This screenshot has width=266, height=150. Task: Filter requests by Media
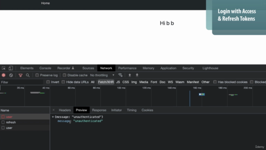(144, 82)
